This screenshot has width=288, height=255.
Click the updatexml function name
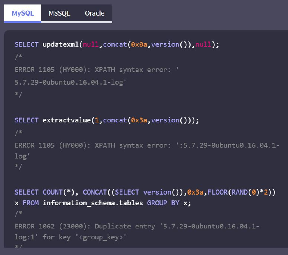[x=61, y=44]
